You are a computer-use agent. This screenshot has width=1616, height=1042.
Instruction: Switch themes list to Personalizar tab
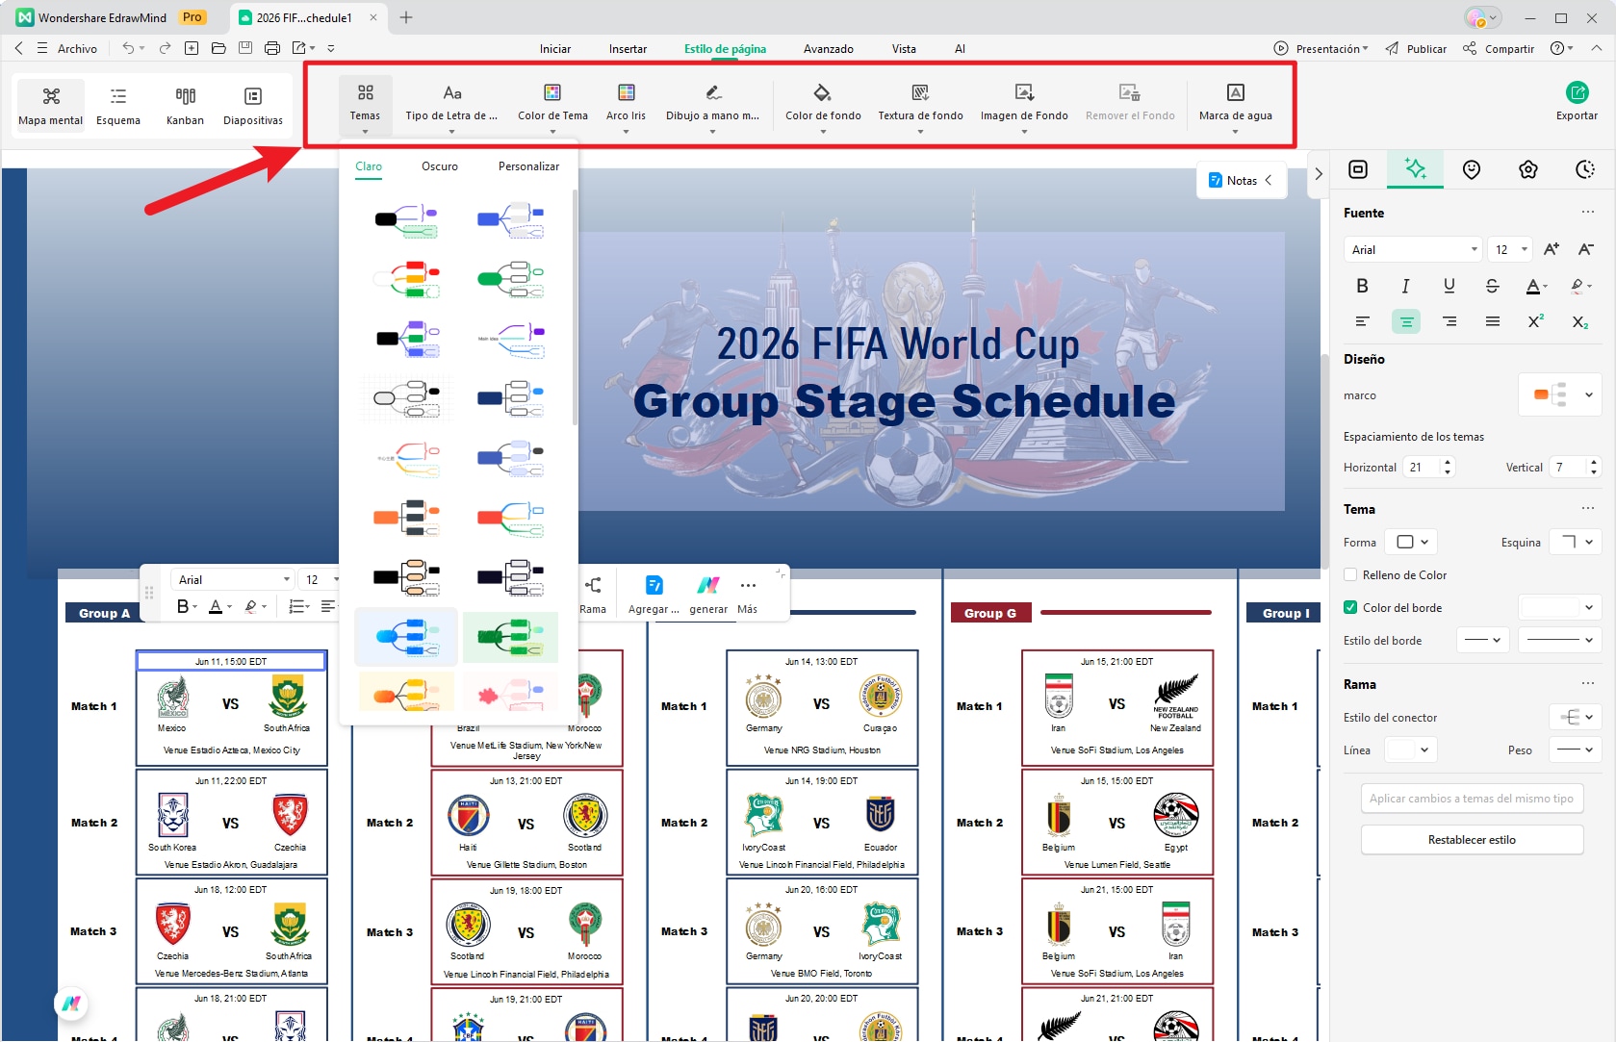528,166
